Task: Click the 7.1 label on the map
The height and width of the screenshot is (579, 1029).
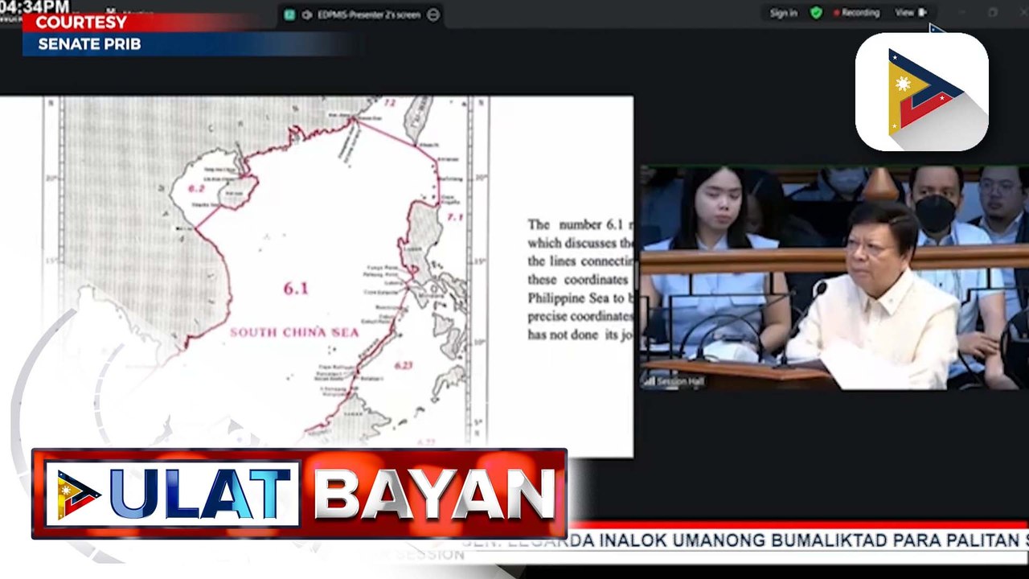Action: (455, 217)
